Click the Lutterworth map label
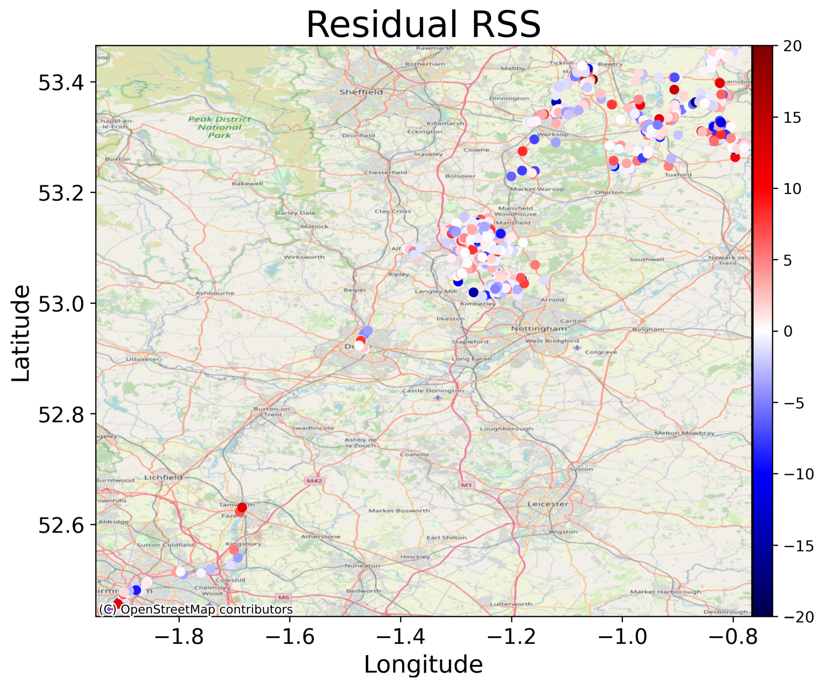The width and height of the screenshot is (822, 687). click(x=511, y=604)
